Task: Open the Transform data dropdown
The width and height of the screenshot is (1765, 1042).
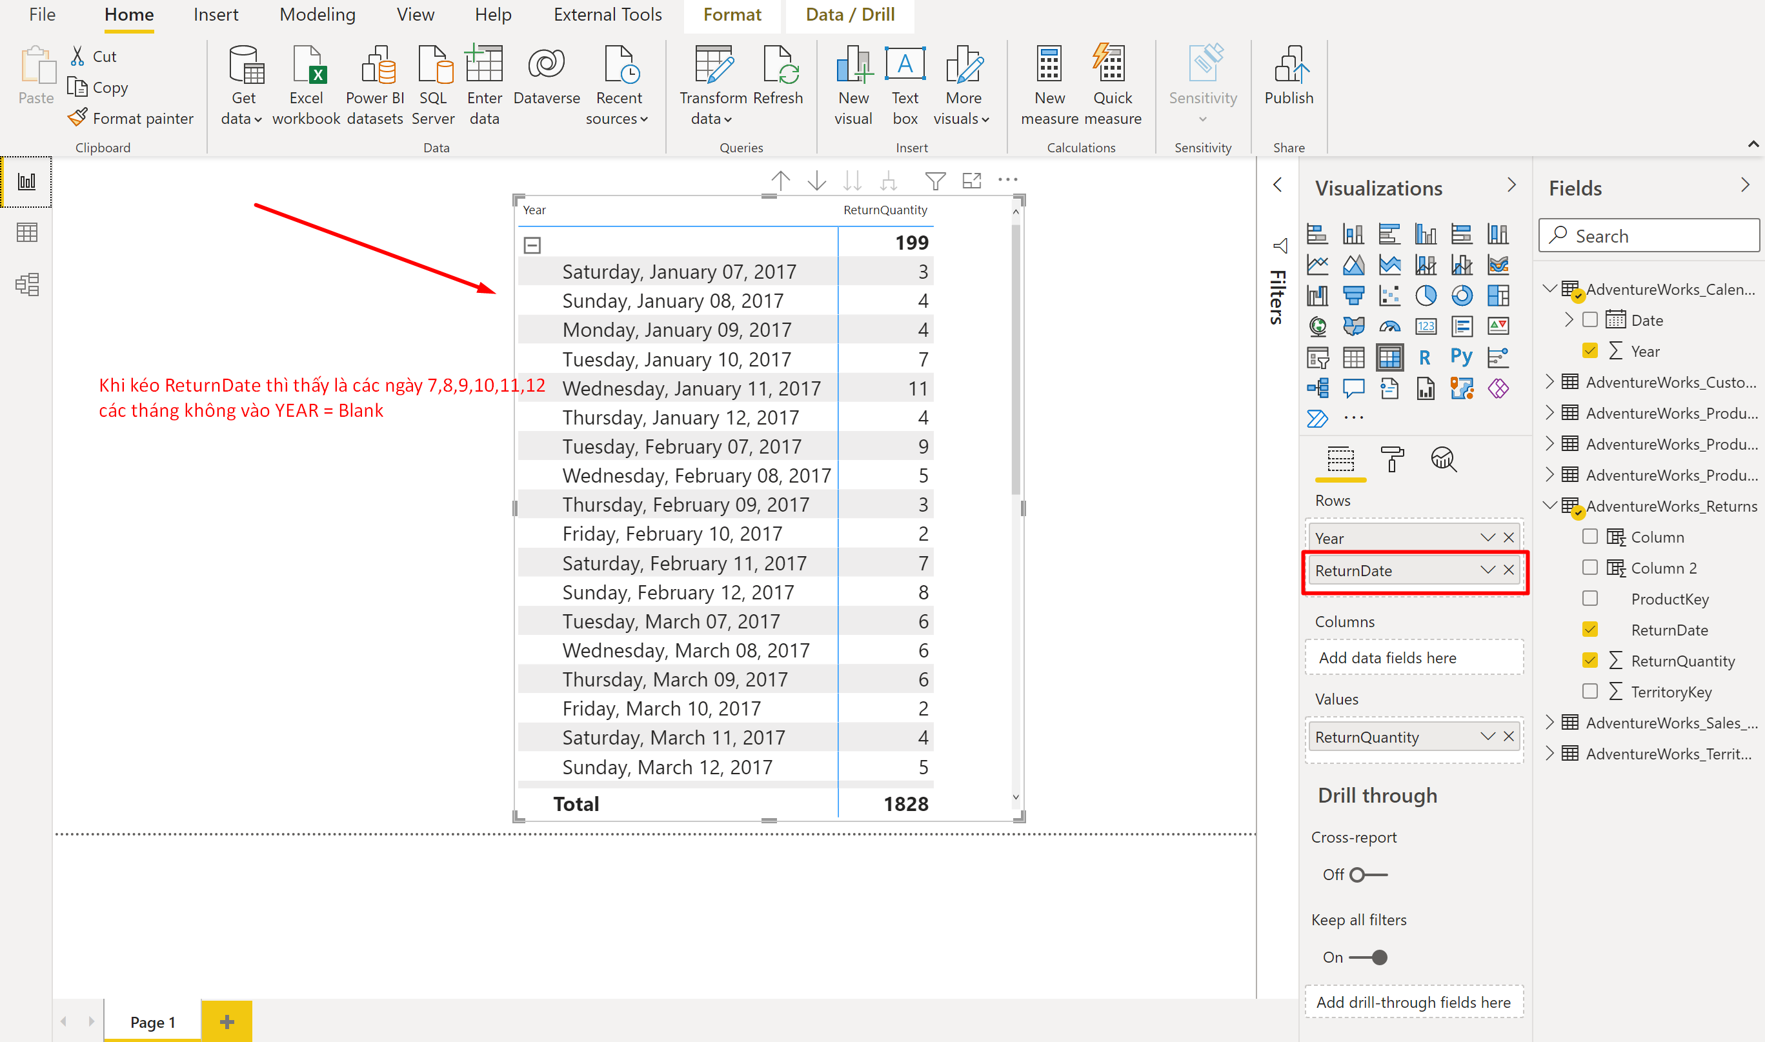Action: (712, 85)
